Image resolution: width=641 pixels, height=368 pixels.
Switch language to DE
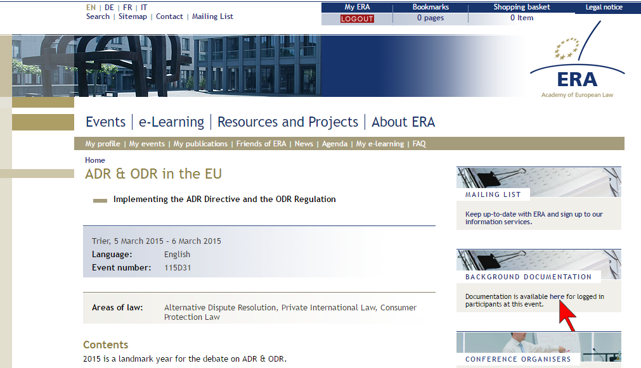(109, 8)
